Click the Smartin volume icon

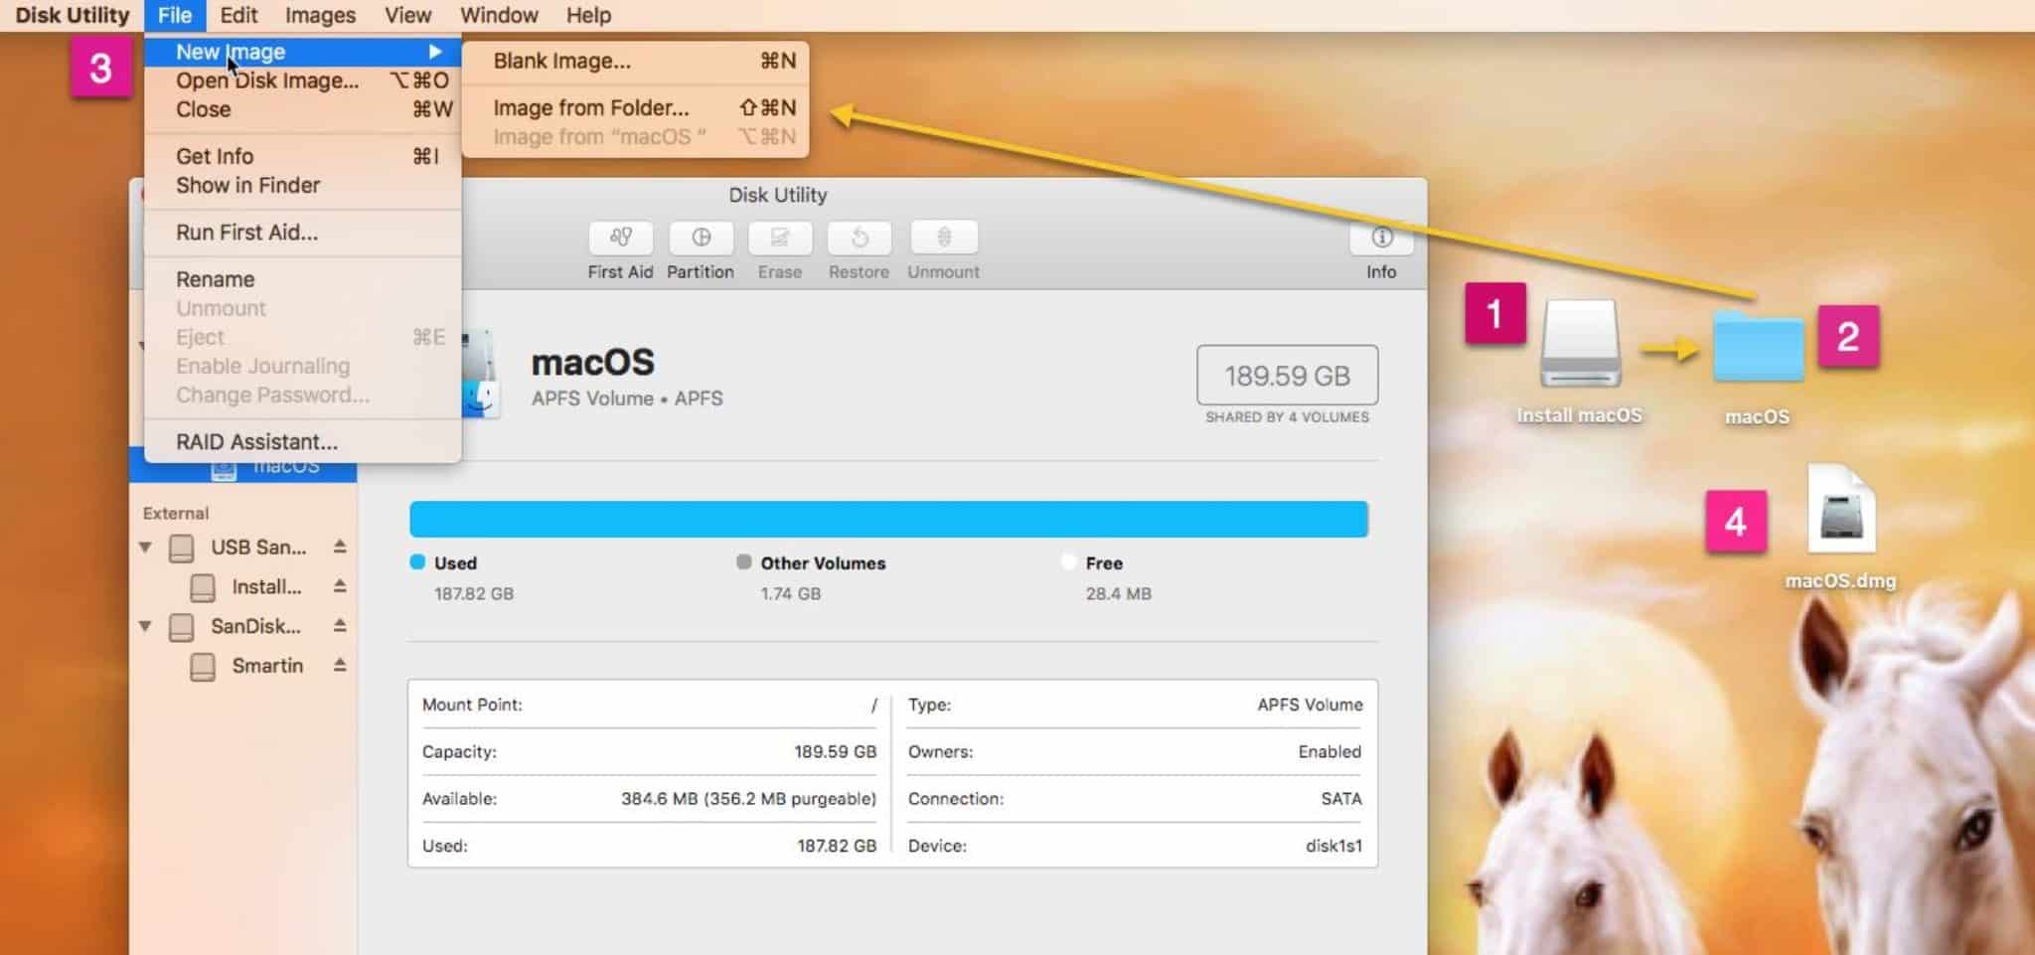pyautogui.click(x=203, y=667)
